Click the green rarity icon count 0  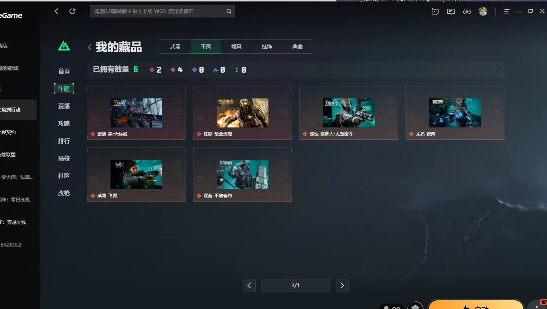coord(241,70)
